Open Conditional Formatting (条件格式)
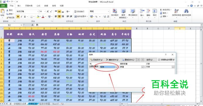The image size is (203, 106). point(115,13)
